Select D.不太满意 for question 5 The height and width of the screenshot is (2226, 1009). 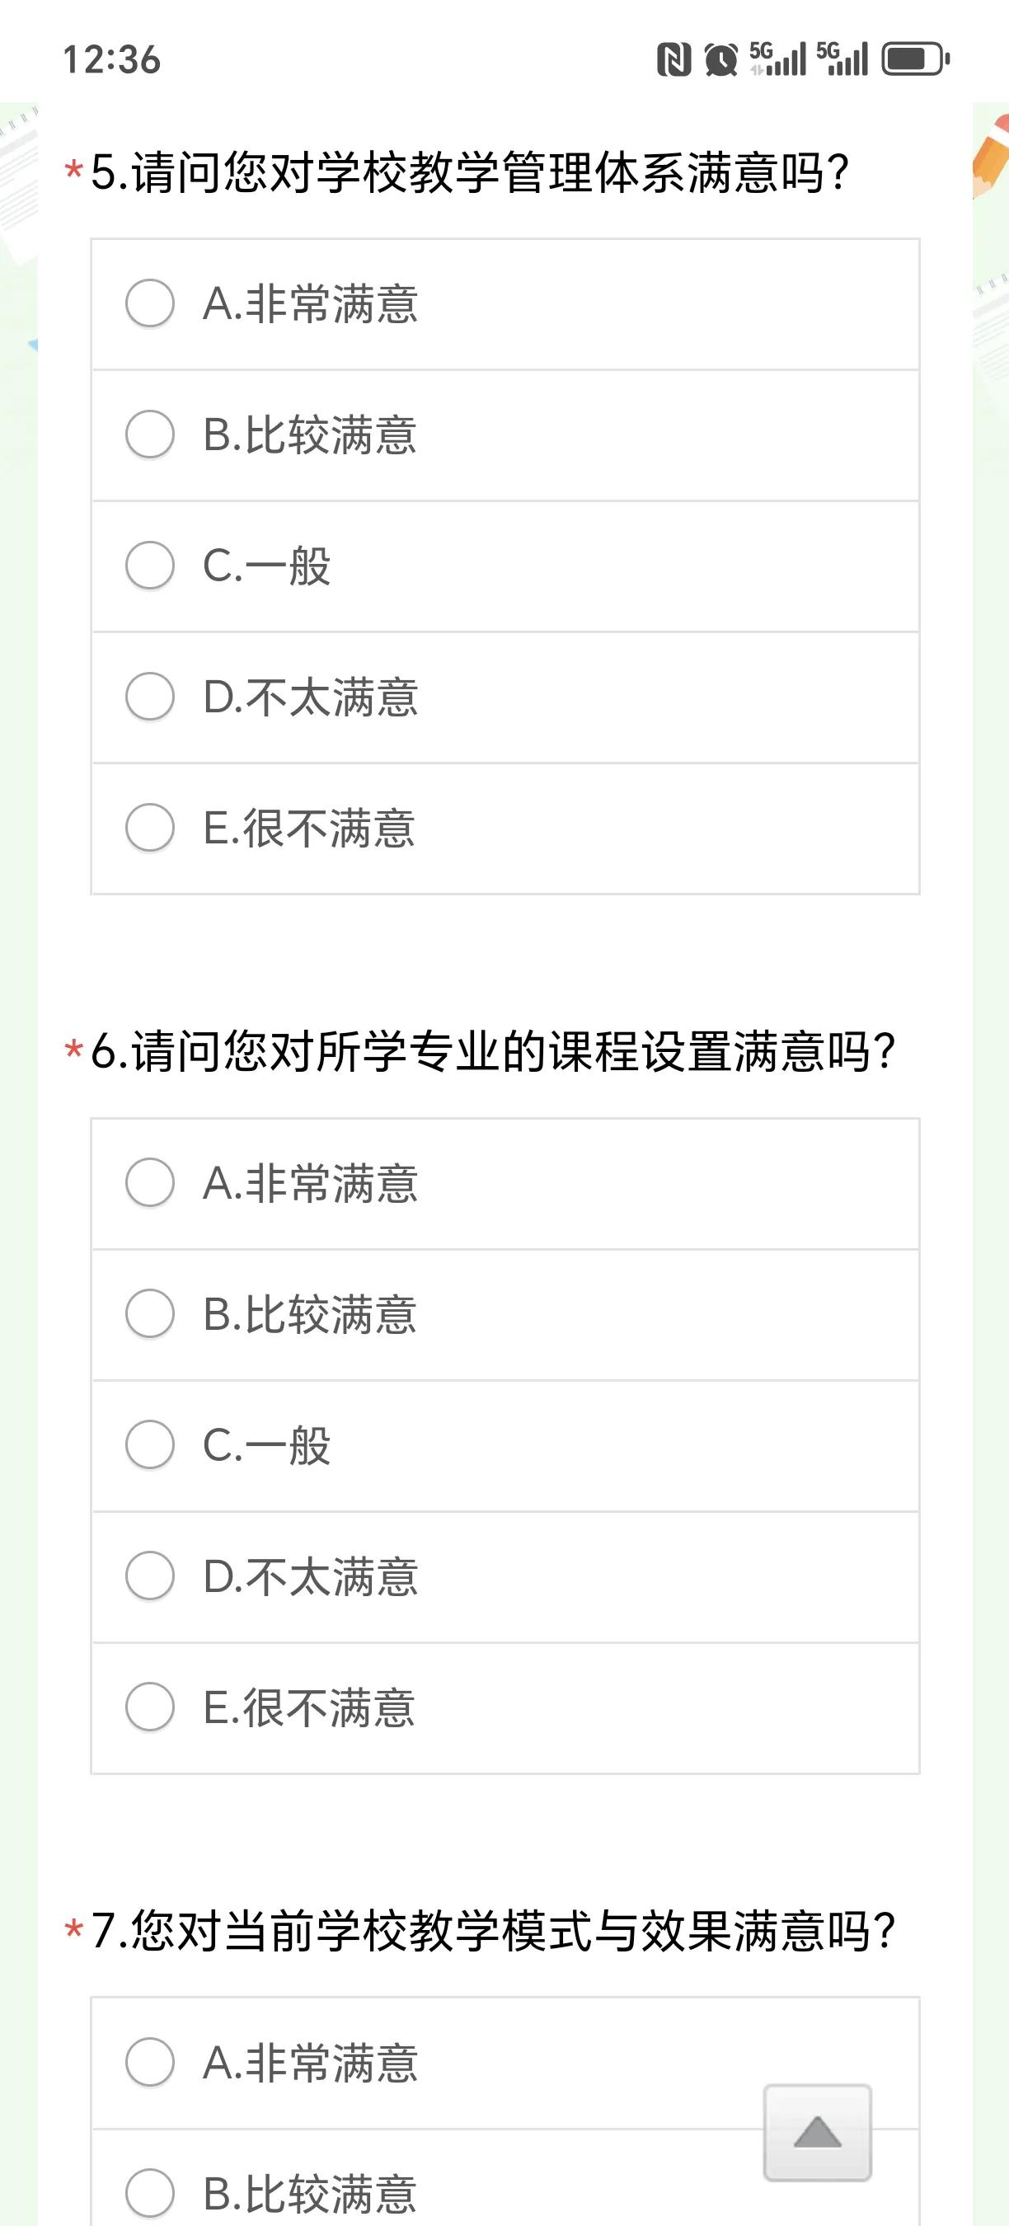click(x=505, y=697)
